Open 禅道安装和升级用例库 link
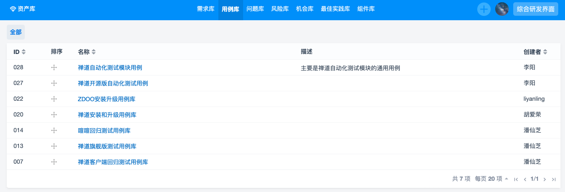565x192 pixels. click(107, 115)
